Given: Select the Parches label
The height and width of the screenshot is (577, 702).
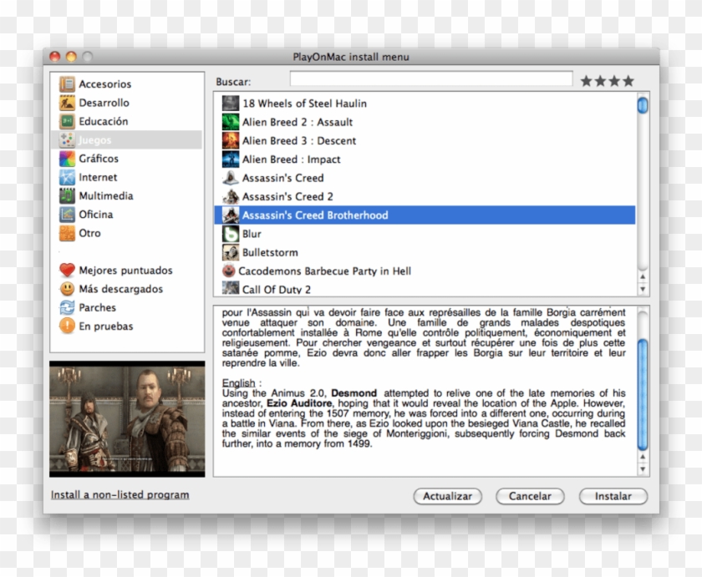Looking at the screenshot, I should coord(97,307).
